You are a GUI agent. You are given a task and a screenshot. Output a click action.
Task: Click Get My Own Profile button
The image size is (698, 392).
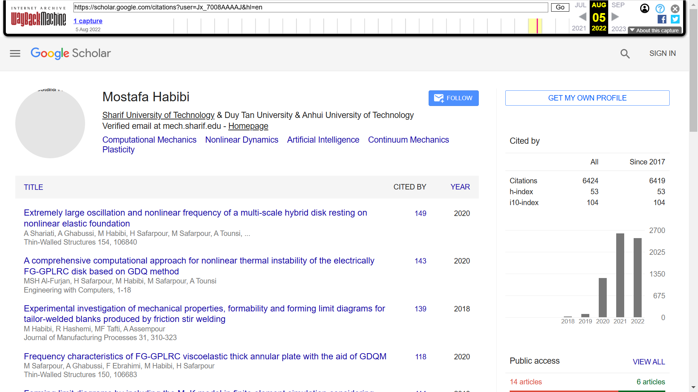point(587,98)
